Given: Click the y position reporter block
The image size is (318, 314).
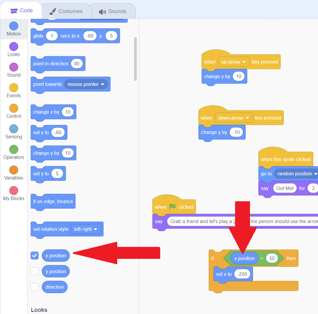Looking at the screenshot, I should point(55,271).
